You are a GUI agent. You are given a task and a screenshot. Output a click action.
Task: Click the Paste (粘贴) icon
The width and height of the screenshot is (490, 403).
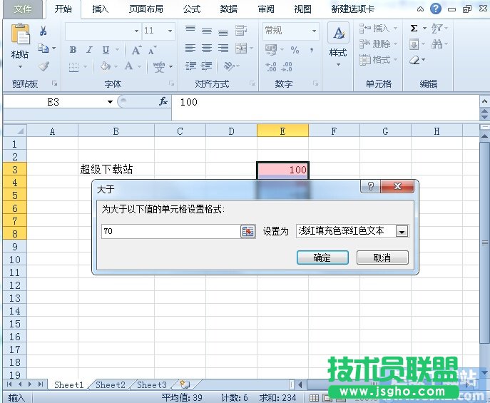click(19, 41)
